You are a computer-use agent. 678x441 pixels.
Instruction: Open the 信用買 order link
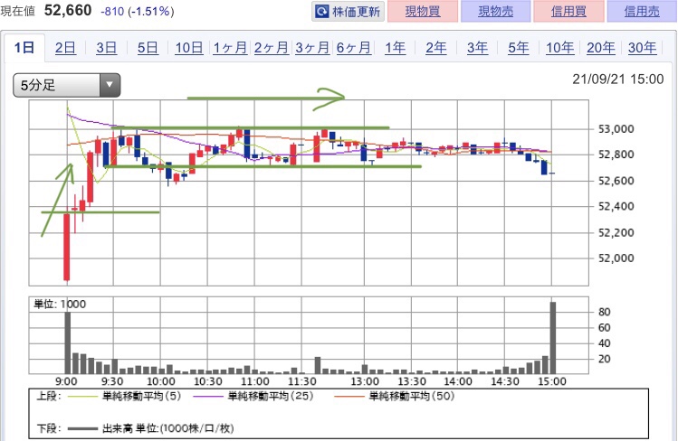568,11
